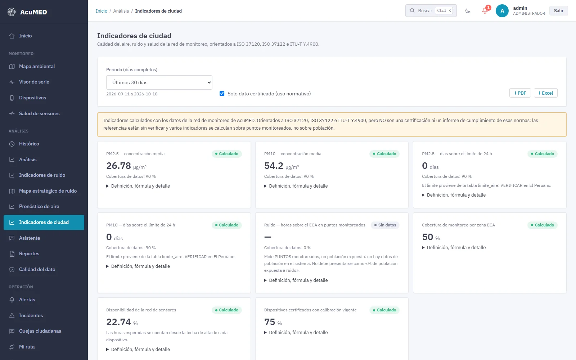576x360 pixels.
Task: Click the Incidentes warning triangle icon
Action: [12, 316]
